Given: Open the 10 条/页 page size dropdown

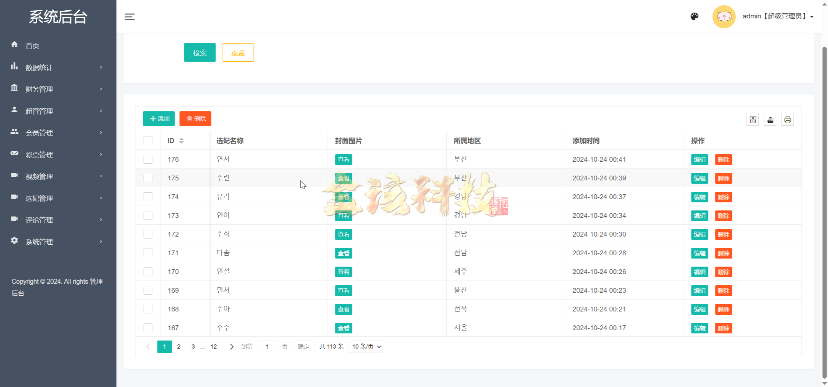Looking at the screenshot, I should pos(365,346).
